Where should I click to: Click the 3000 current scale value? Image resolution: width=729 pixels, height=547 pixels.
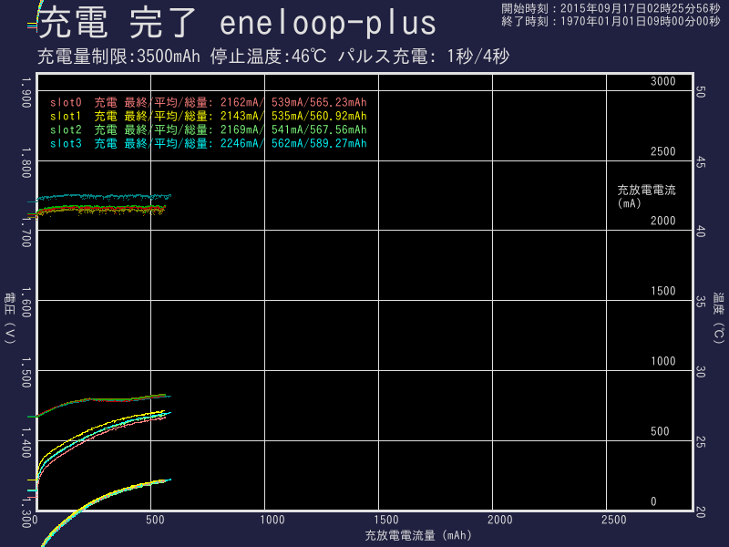(662, 82)
